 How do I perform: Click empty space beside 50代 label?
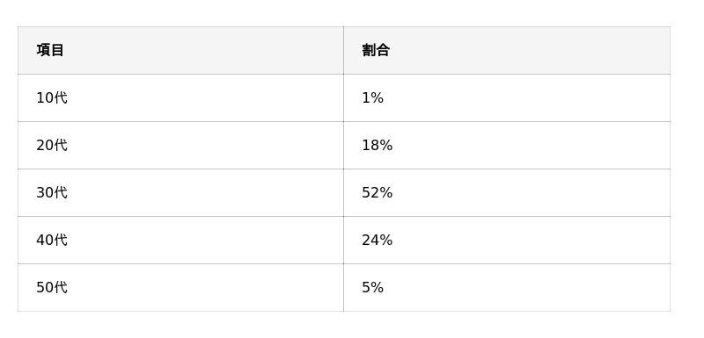204,287
